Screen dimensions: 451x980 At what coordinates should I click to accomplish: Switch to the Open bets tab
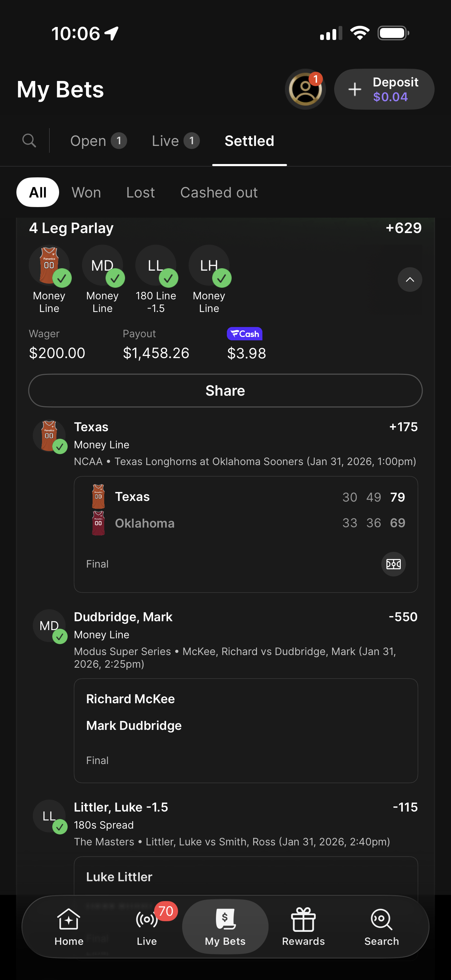[x=98, y=141]
